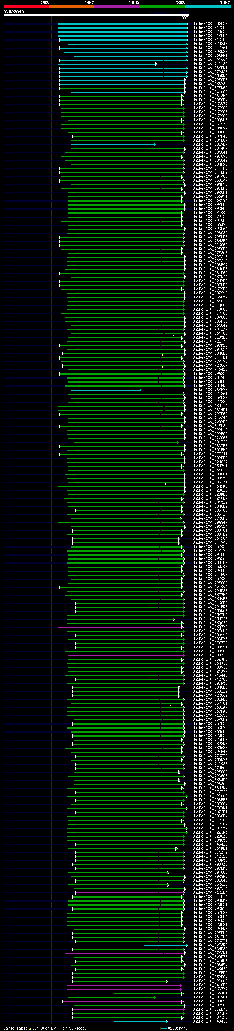Select label UniRef100_A5H9K2
Viewport: 234px width, 1031px height.
pyautogui.click(x=210, y=486)
